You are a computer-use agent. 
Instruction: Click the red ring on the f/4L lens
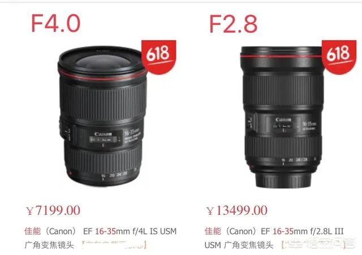pyautogui.click(x=102, y=76)
